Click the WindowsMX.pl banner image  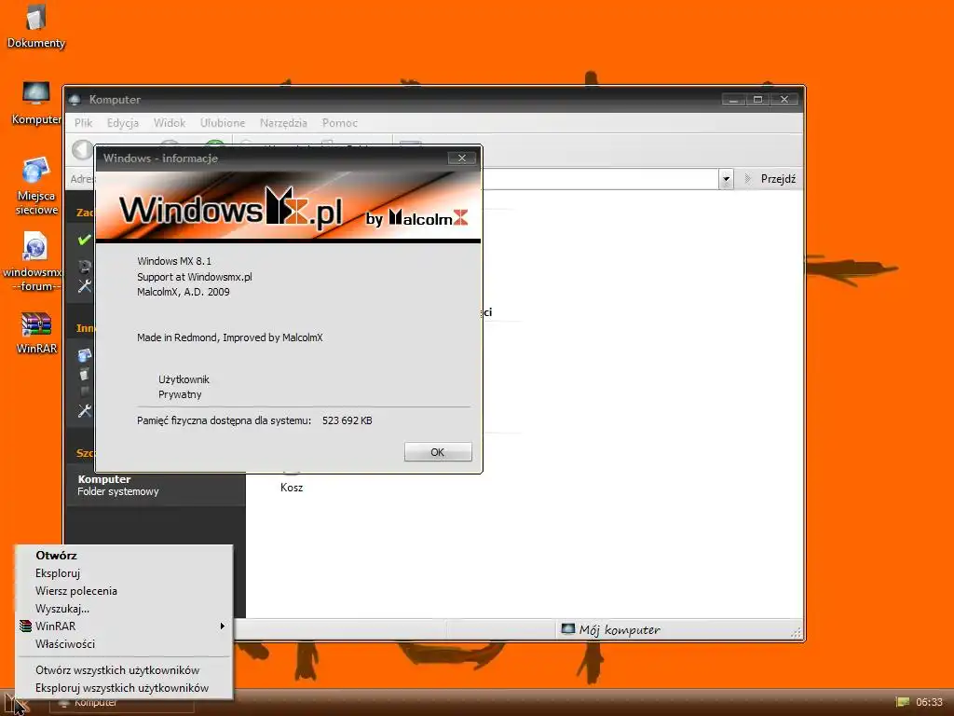[289, 207]
